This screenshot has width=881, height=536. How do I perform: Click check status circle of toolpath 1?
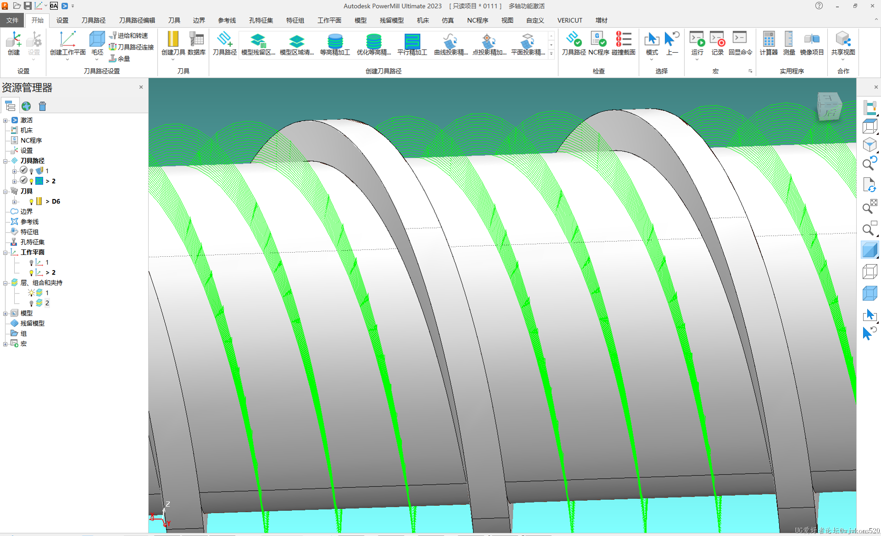coord(23,171)
